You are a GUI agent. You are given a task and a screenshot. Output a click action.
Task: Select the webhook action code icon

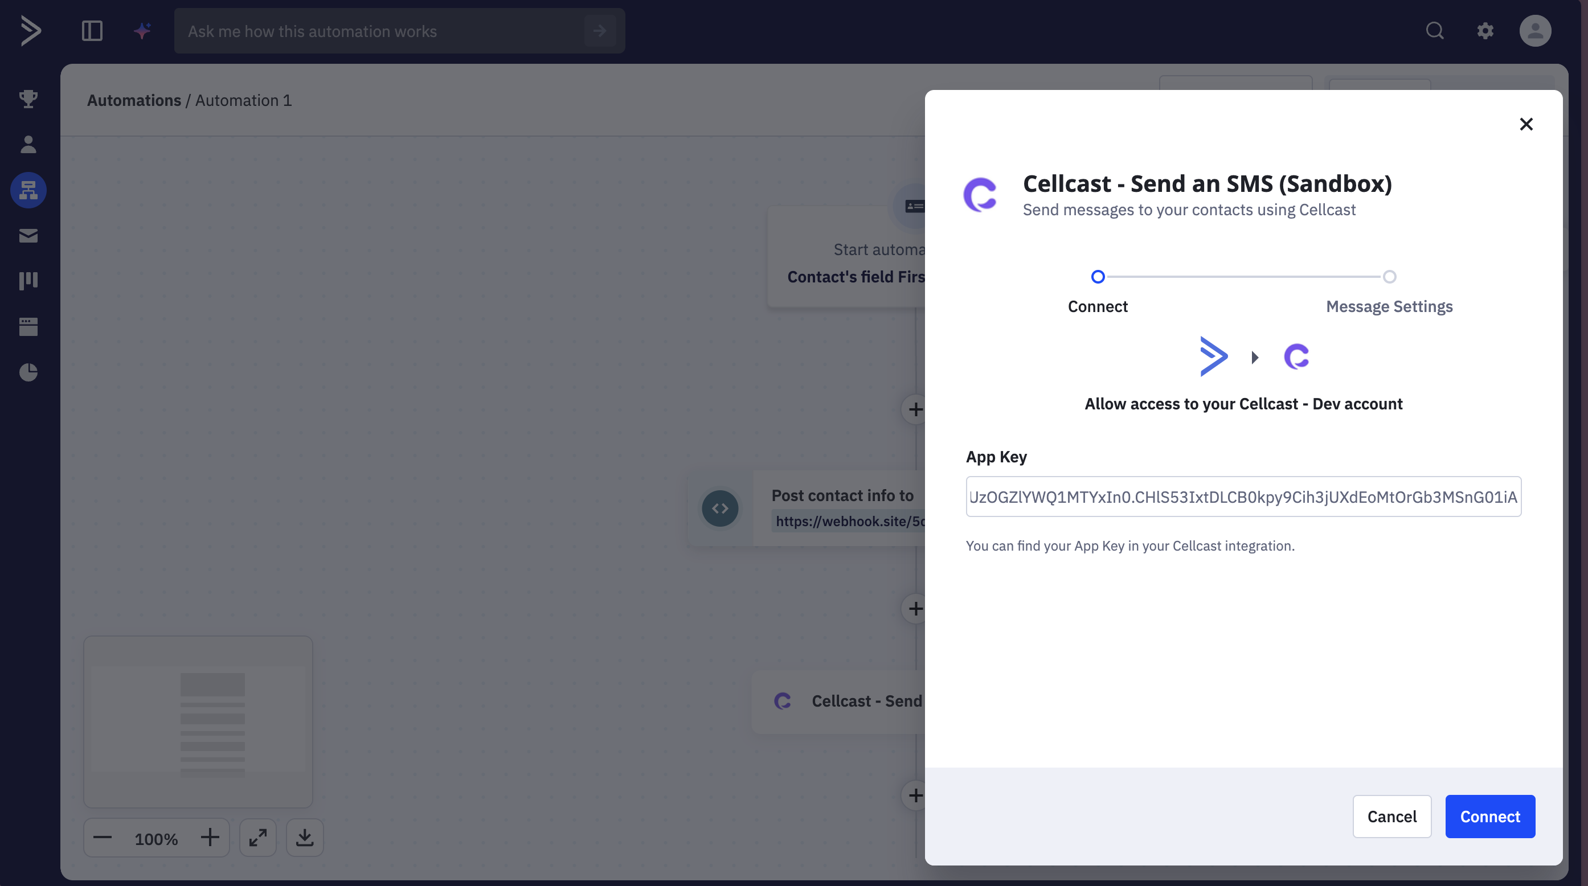pos(720,508)
